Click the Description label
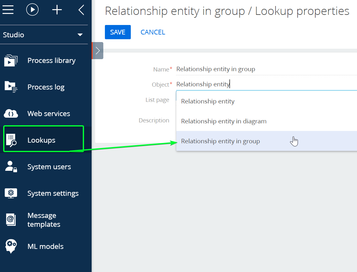357x272 pixels. tap(154, 121)
